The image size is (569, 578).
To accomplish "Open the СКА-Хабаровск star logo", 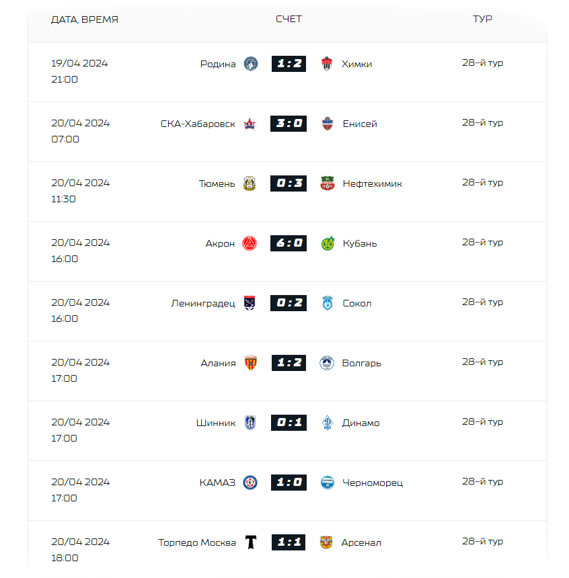I will 250,124.
